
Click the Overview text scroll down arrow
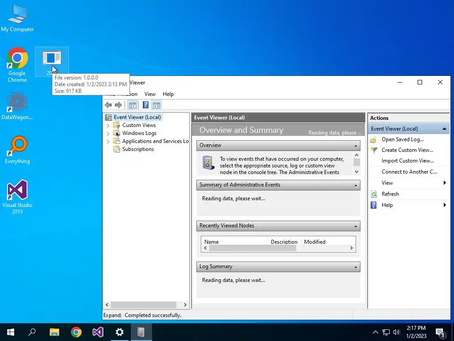click(357, 172)
